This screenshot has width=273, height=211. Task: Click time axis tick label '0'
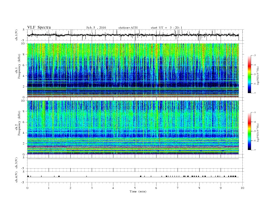pos(27,188)
